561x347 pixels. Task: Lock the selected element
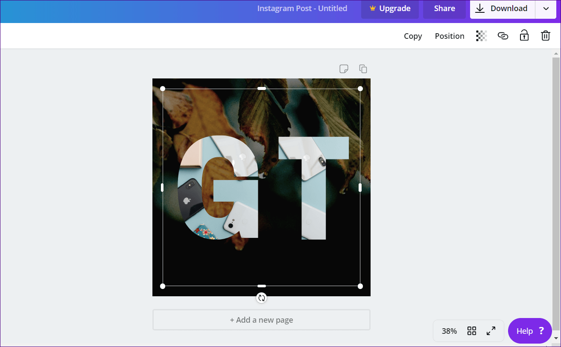click(x=524, y=35)
